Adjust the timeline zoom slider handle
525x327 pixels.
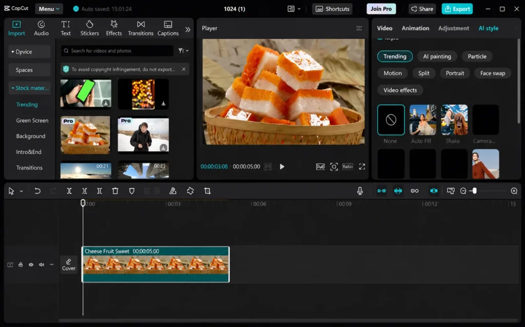pos(474,191)
